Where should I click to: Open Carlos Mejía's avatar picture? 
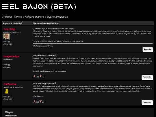tap(6, 36)
